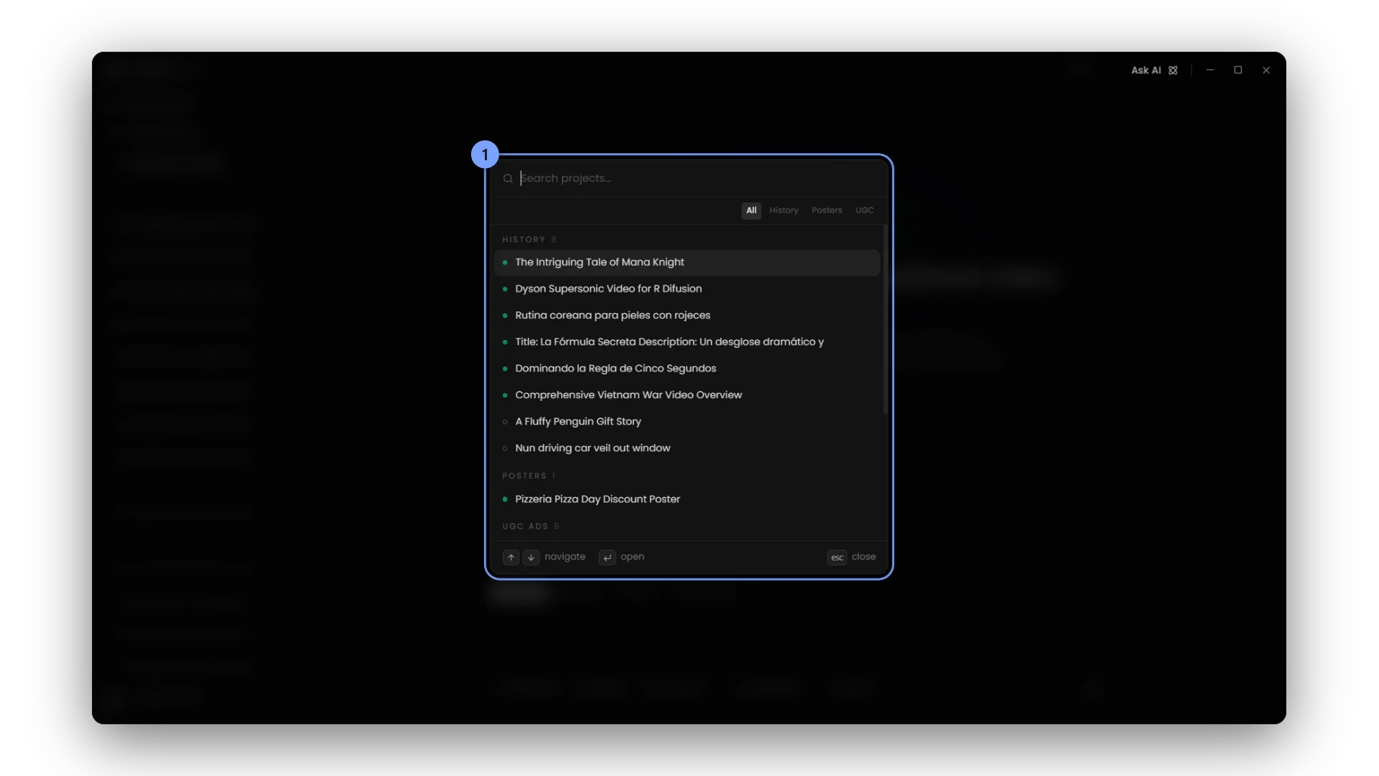Open Title: La Fórmula Secreta project

coord(687,342)
